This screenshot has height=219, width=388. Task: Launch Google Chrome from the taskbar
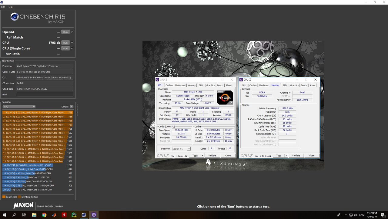tap(44, 215)
